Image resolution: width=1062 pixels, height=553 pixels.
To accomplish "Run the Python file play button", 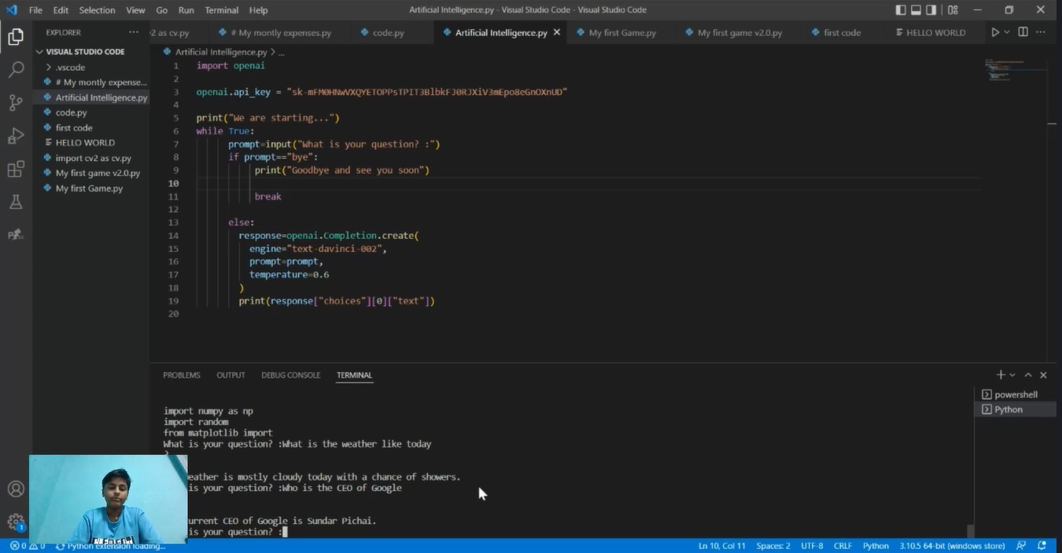I will point(995,32).
